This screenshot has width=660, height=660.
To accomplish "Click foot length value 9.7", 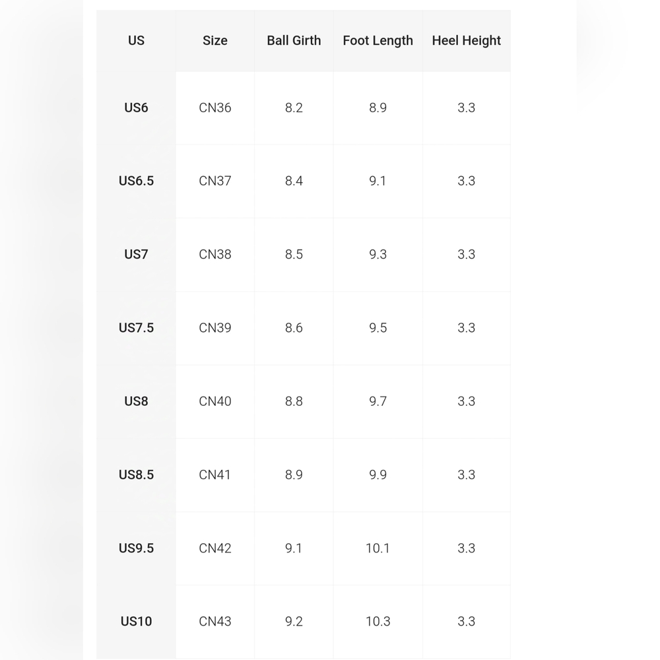I will [378, 401].
